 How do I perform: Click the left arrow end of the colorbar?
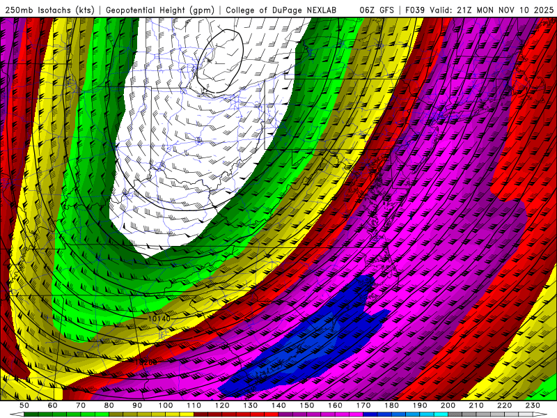pyautogui.click(x=17, y=415)
